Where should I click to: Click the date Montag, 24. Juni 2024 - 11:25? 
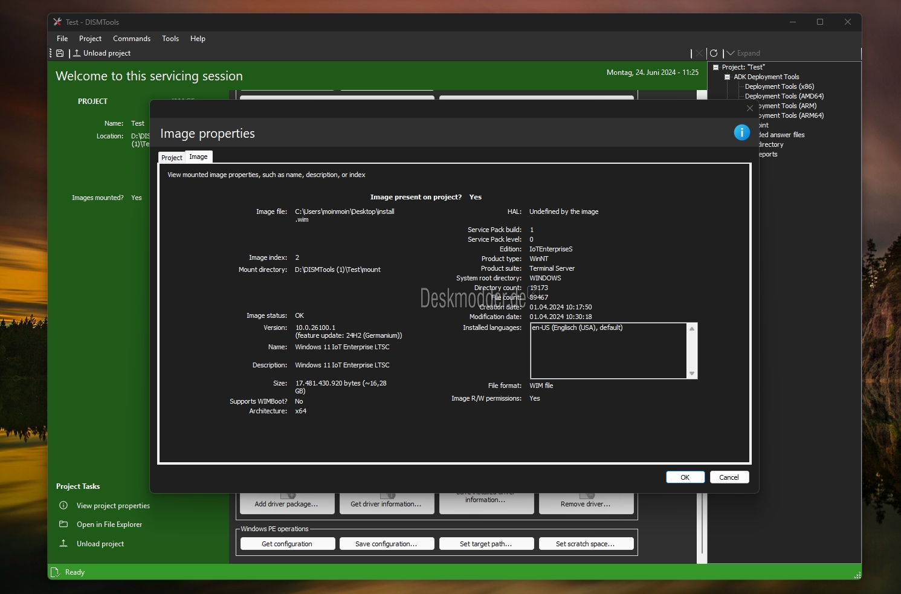(x=653, y=73)
